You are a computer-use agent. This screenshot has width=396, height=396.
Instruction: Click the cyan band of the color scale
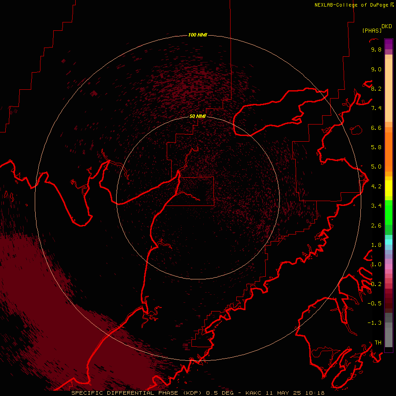pyautogui.click(x=389, y=242)
